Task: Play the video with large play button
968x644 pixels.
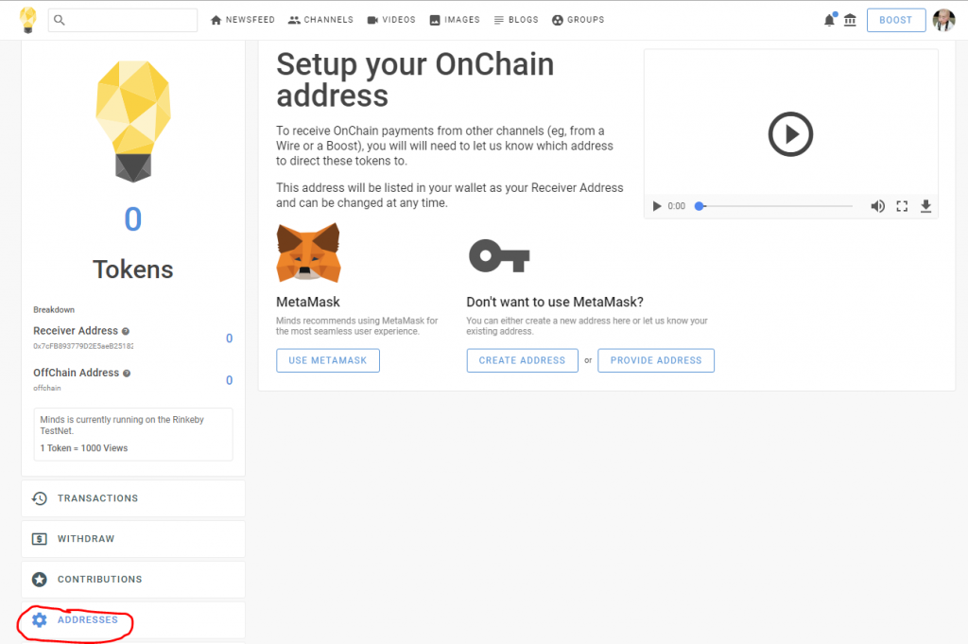Action: tap(790, 134)
